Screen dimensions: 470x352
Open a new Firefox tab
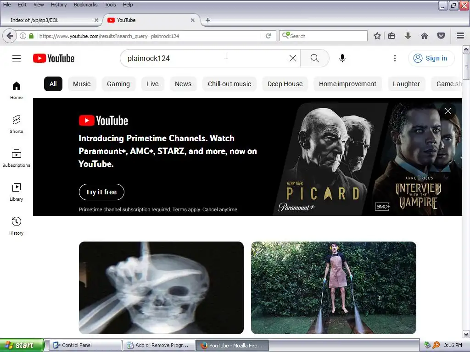[208, 20]
